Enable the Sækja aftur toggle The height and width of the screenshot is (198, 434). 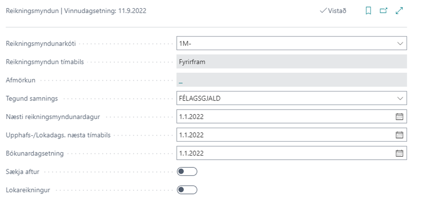187,171
